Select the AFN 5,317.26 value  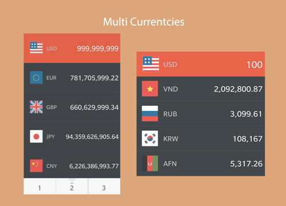tap(246, 164)
